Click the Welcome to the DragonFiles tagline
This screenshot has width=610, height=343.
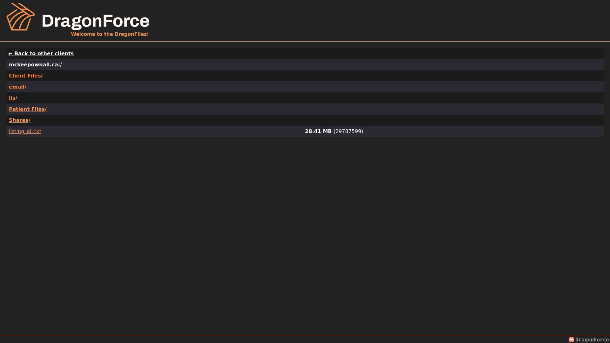(110, 34)
